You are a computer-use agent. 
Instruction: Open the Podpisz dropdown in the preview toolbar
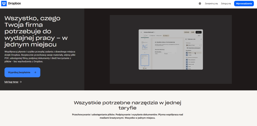[166, 36]
